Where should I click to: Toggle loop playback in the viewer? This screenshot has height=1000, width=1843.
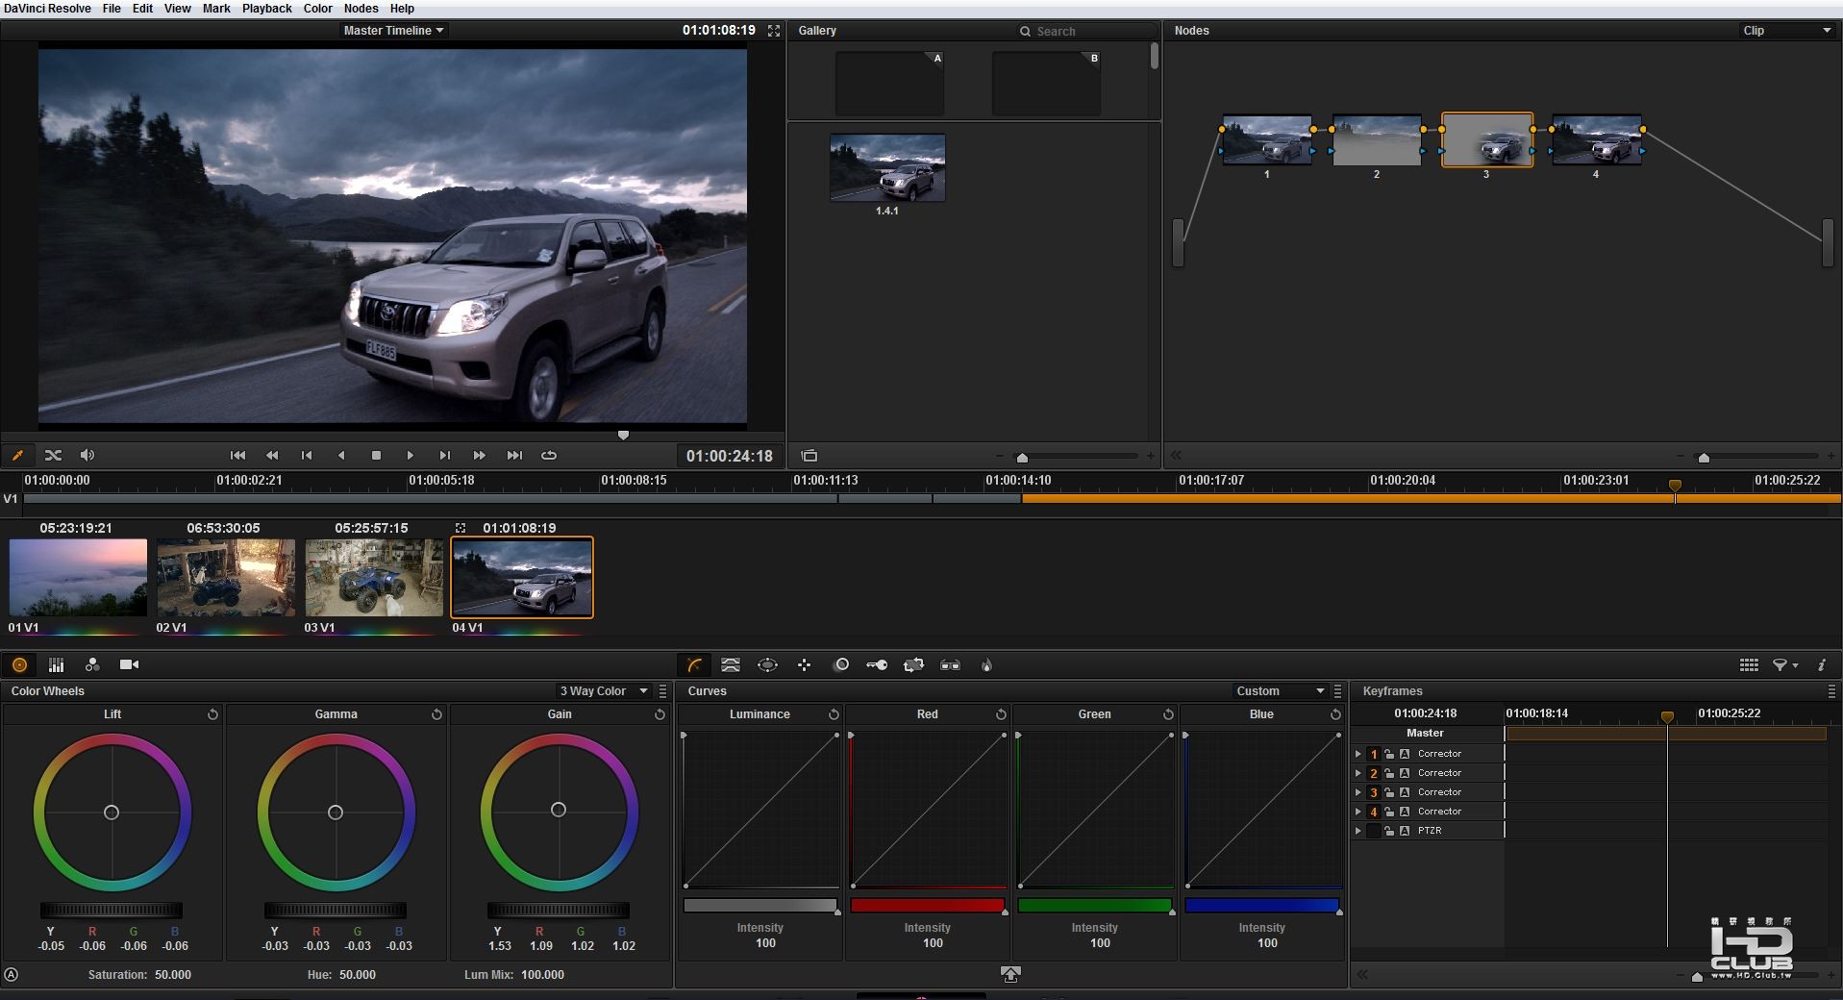coord(549,455)
